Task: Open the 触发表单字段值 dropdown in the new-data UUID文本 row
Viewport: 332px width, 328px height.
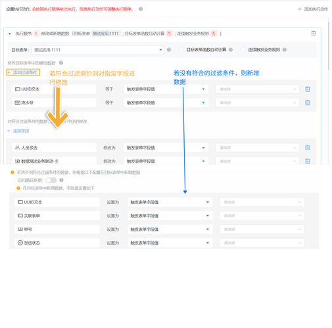Action: tap(170, 202)
